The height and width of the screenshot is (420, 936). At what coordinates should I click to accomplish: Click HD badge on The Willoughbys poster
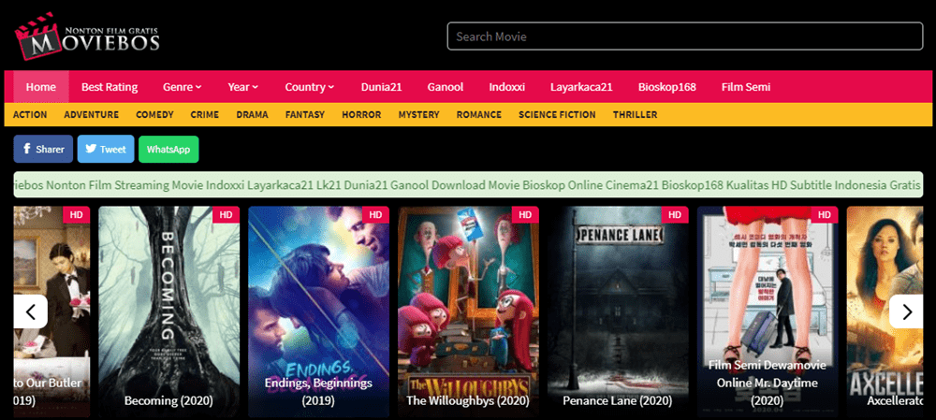tap(525, 215)
